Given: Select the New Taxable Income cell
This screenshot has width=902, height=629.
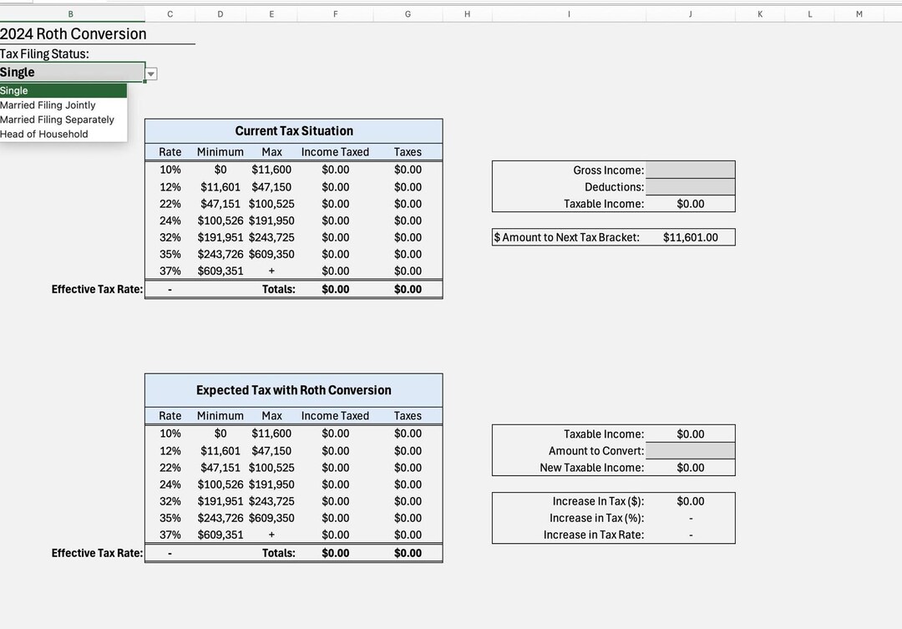Looking at the screenshot, I should click(x=691, y=467).
